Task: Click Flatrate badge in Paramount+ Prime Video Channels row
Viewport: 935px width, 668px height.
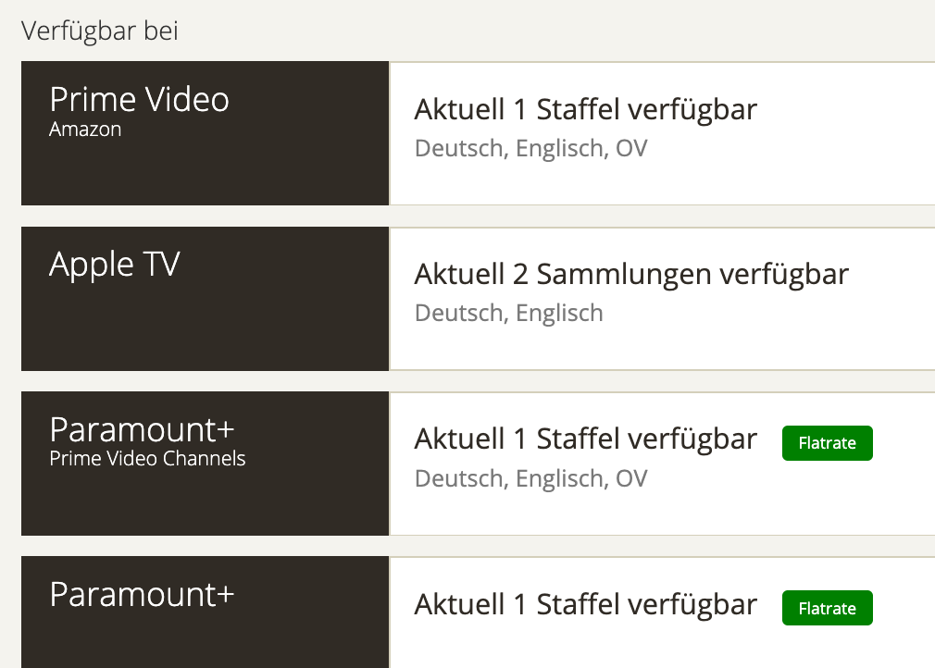Action: [x=827, y=443]
